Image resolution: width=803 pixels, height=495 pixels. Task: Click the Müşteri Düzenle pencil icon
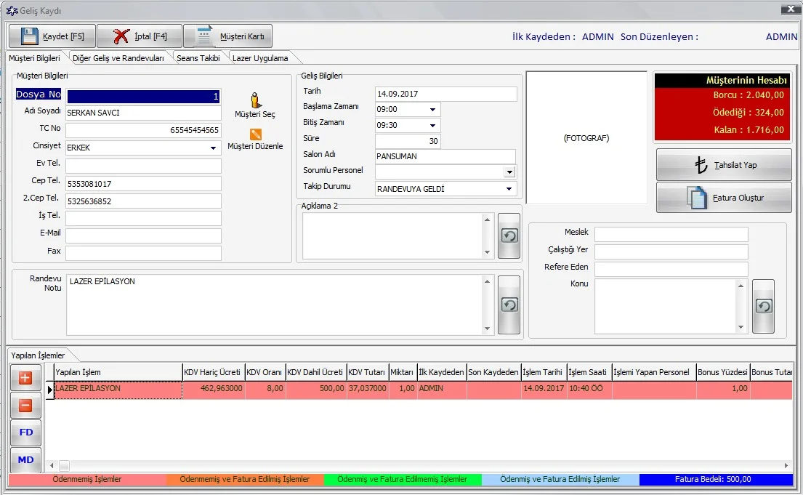(256, 134)
